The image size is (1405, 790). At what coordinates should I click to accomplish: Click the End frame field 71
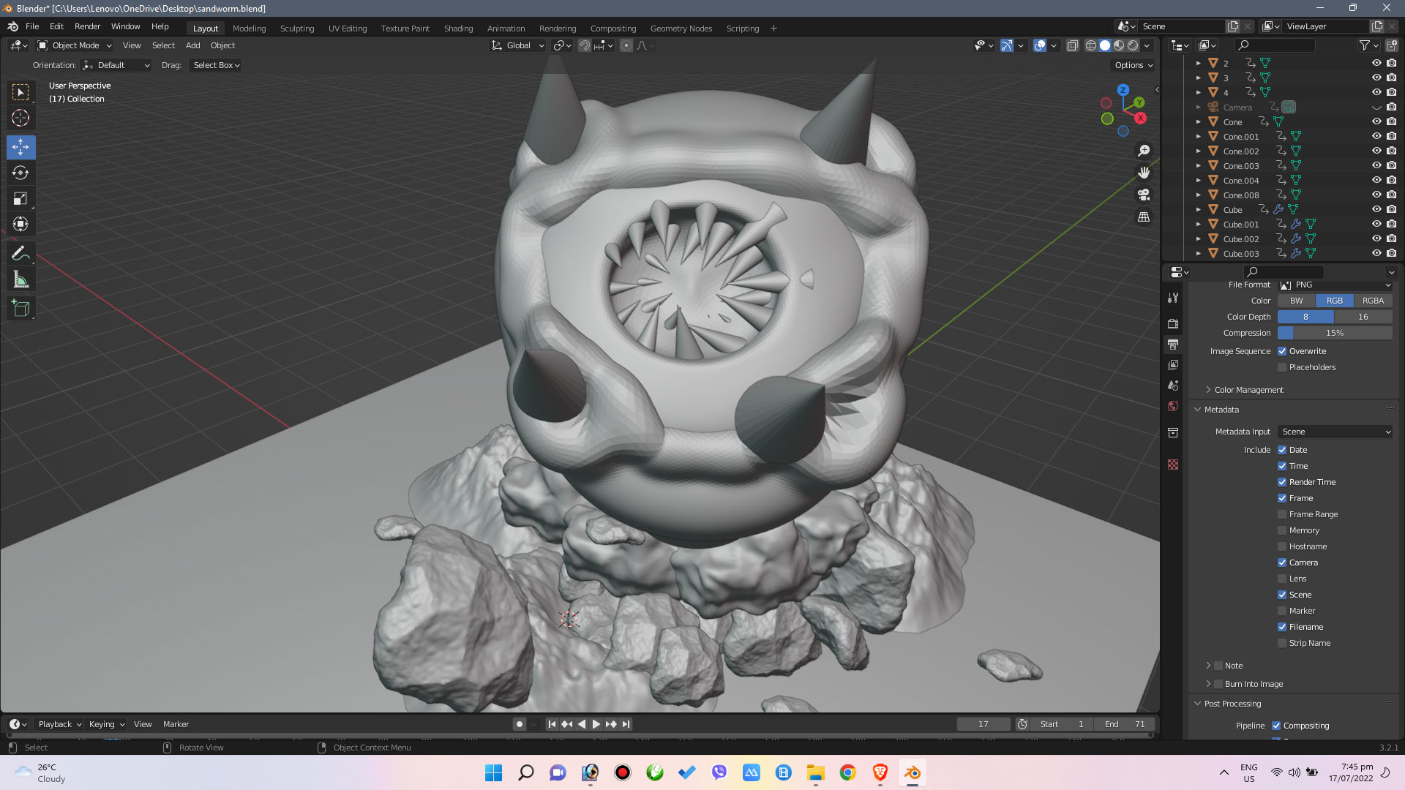(x=1125, y=724)
